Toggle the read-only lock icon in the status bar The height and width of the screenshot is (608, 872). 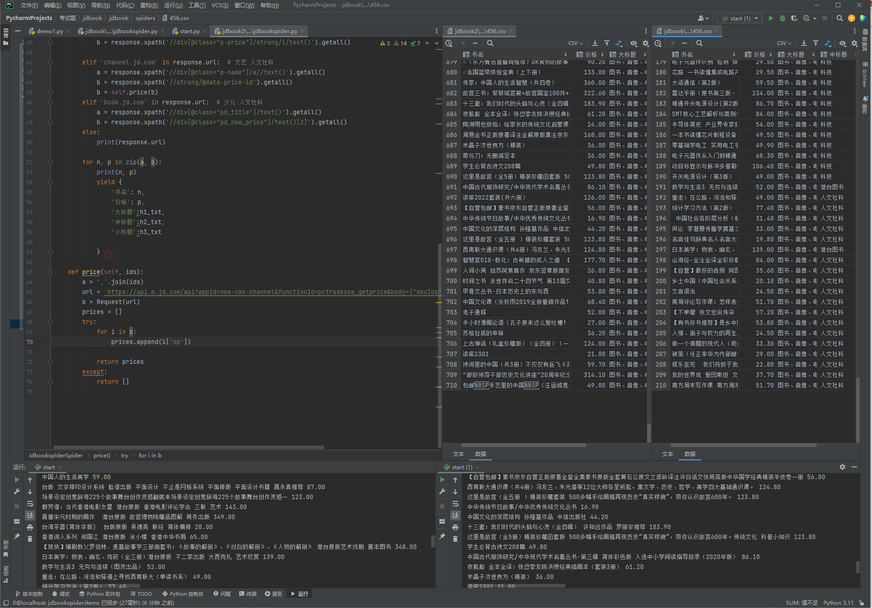[862, 603]
